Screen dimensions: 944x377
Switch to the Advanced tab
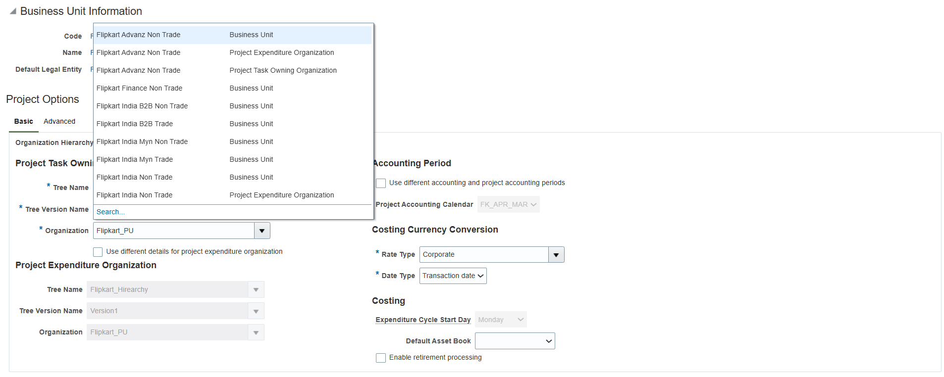59,121
